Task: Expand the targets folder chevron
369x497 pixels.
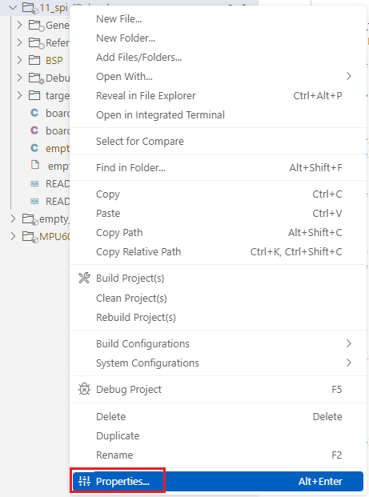Action: pos(20,95)
